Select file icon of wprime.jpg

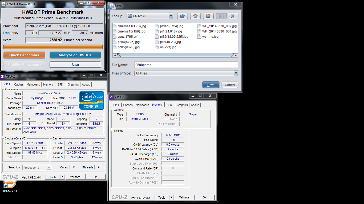pyautogui.click(x=199, y=37)
